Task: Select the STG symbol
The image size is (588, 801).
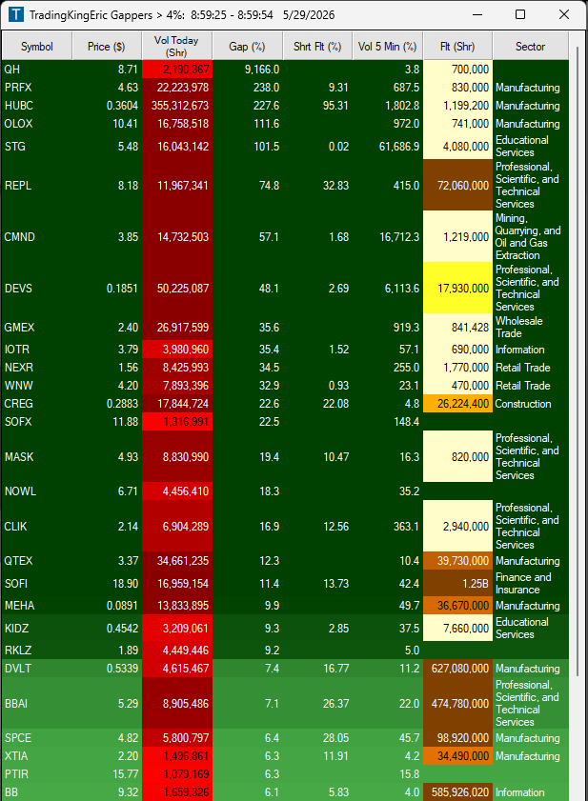Action: 15,147
